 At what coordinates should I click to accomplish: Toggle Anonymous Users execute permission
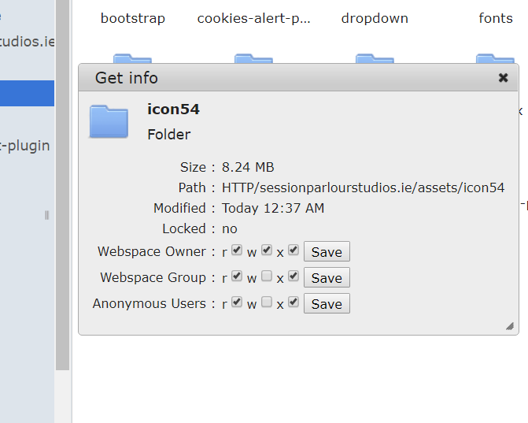[x=294, y=302]
